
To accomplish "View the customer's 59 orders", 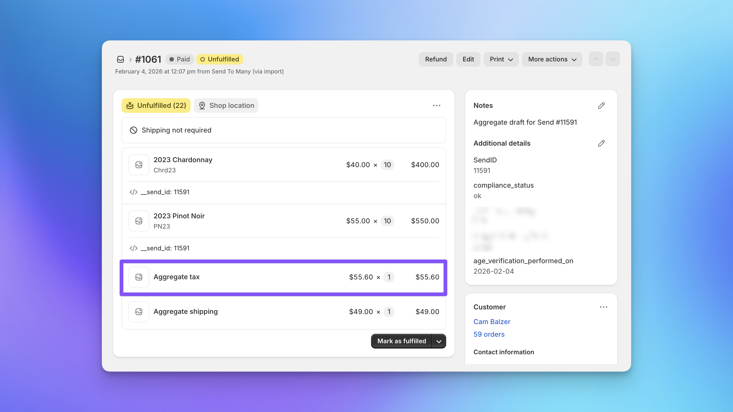I will coord(489,334).
